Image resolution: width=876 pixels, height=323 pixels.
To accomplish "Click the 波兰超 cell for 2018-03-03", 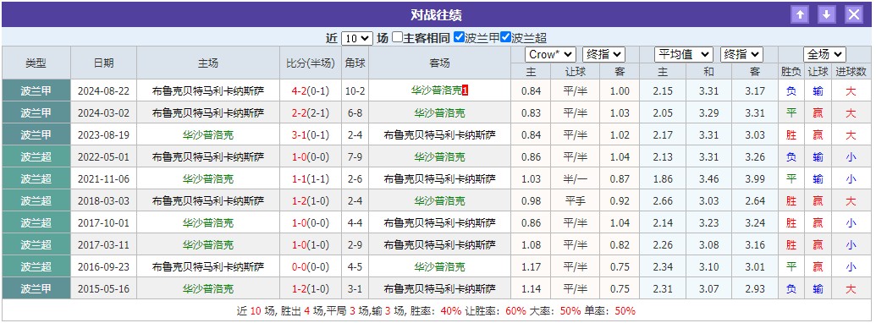I will point(36,201).
